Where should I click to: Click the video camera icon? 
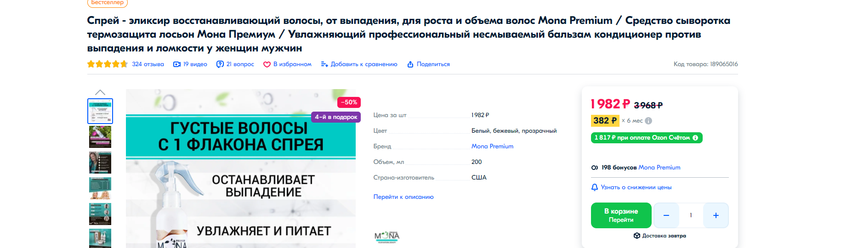tap(176, 64)
